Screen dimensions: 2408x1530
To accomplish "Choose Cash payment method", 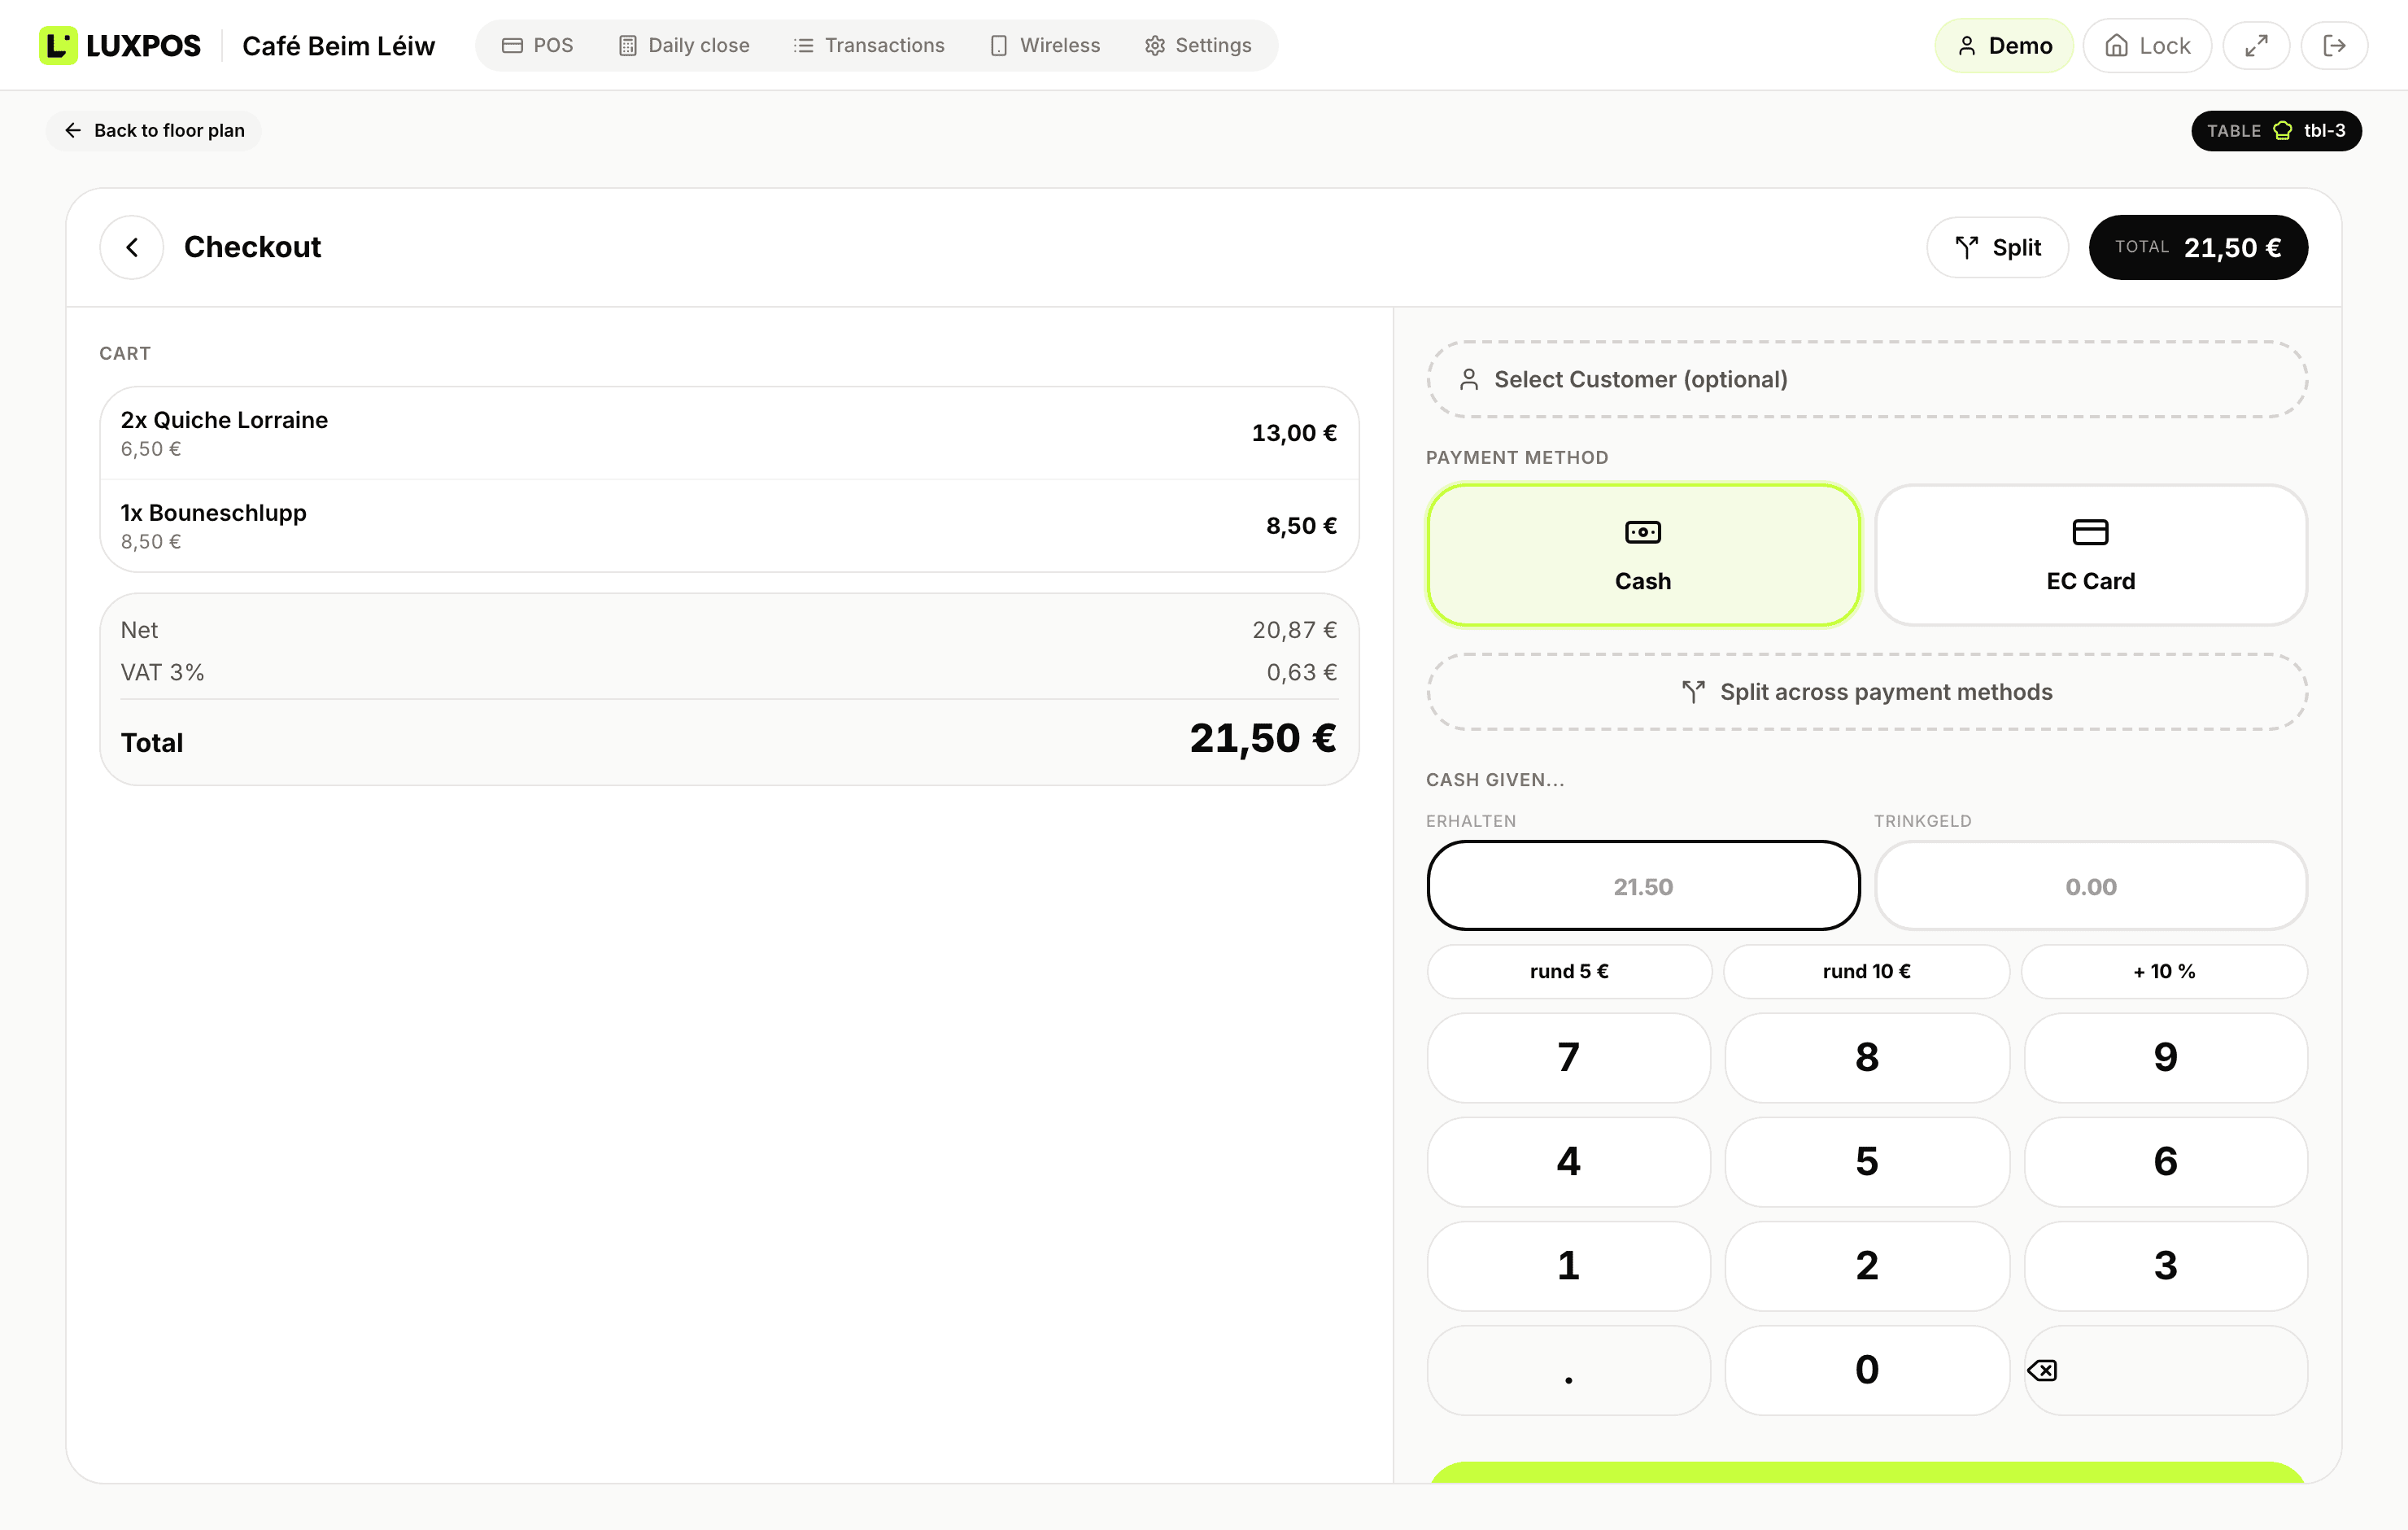I will [1643, 555].
